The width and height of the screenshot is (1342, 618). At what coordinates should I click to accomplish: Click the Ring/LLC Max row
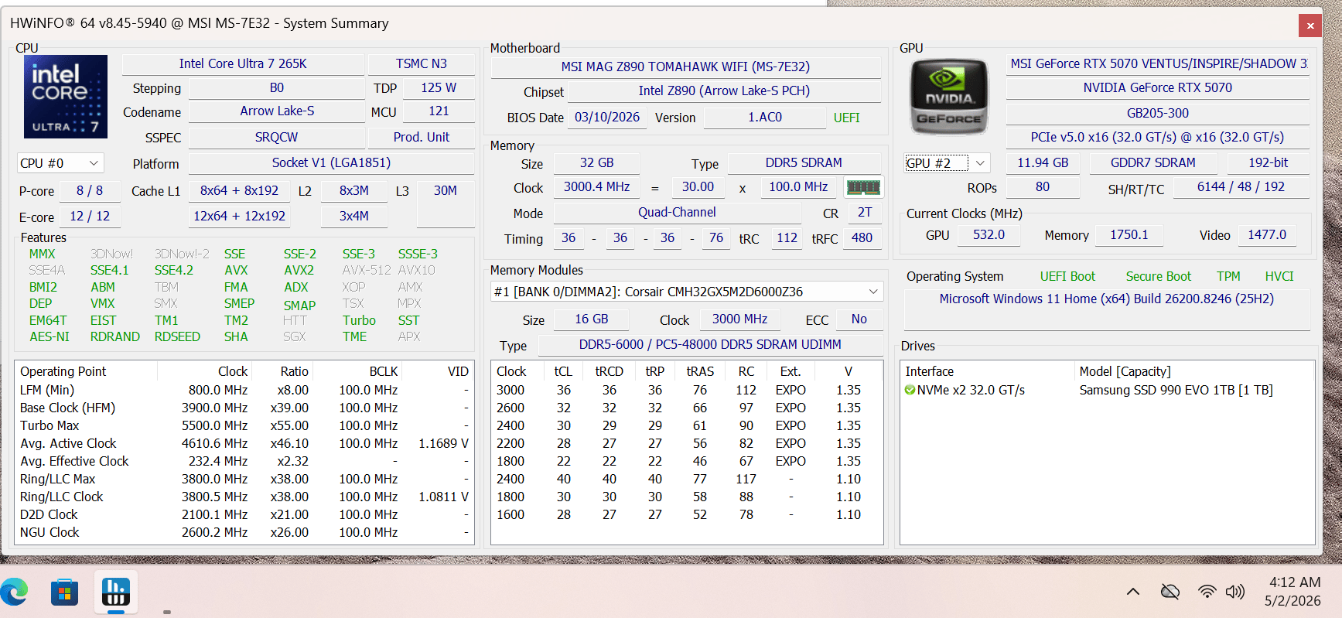pyautogui.click(x=244, y=480)
